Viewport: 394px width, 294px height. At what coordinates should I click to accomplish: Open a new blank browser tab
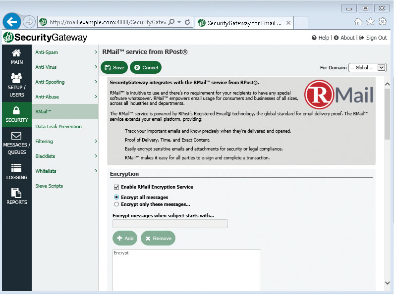coord(301,23)
